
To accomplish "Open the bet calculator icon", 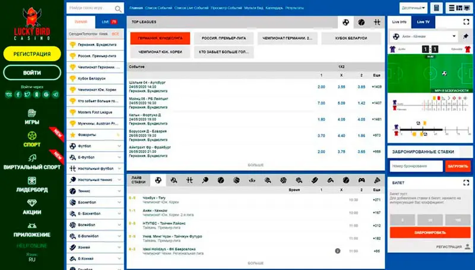I will coord(437,8).
